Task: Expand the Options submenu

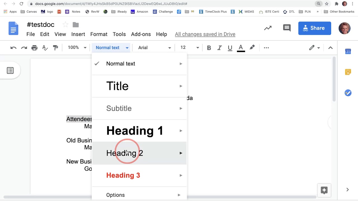Action: [x=139, y=195]
